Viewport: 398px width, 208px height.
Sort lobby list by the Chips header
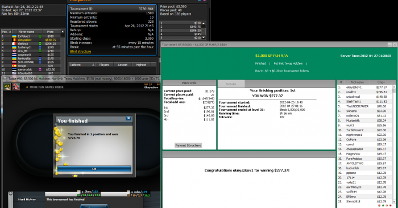(x=381, y=82)
